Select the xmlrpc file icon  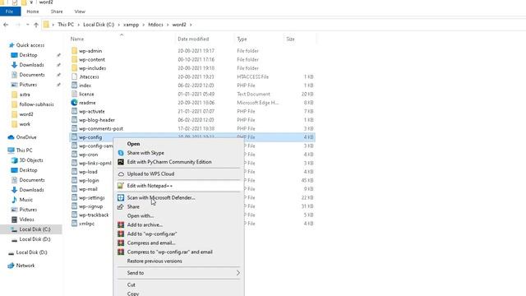coord(74,224)
